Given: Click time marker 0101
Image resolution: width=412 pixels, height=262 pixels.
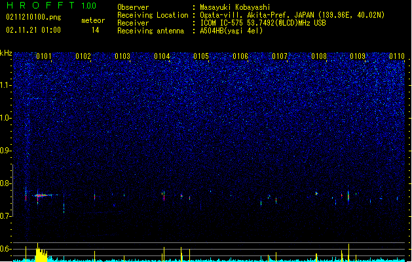Looking at the screenshot, I should [x=44, y=56].
